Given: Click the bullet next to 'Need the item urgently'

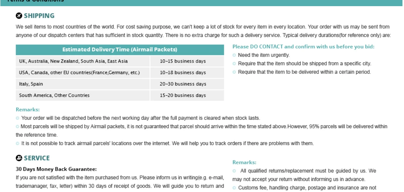Looking at the screenshot, I should click(234, 55).
